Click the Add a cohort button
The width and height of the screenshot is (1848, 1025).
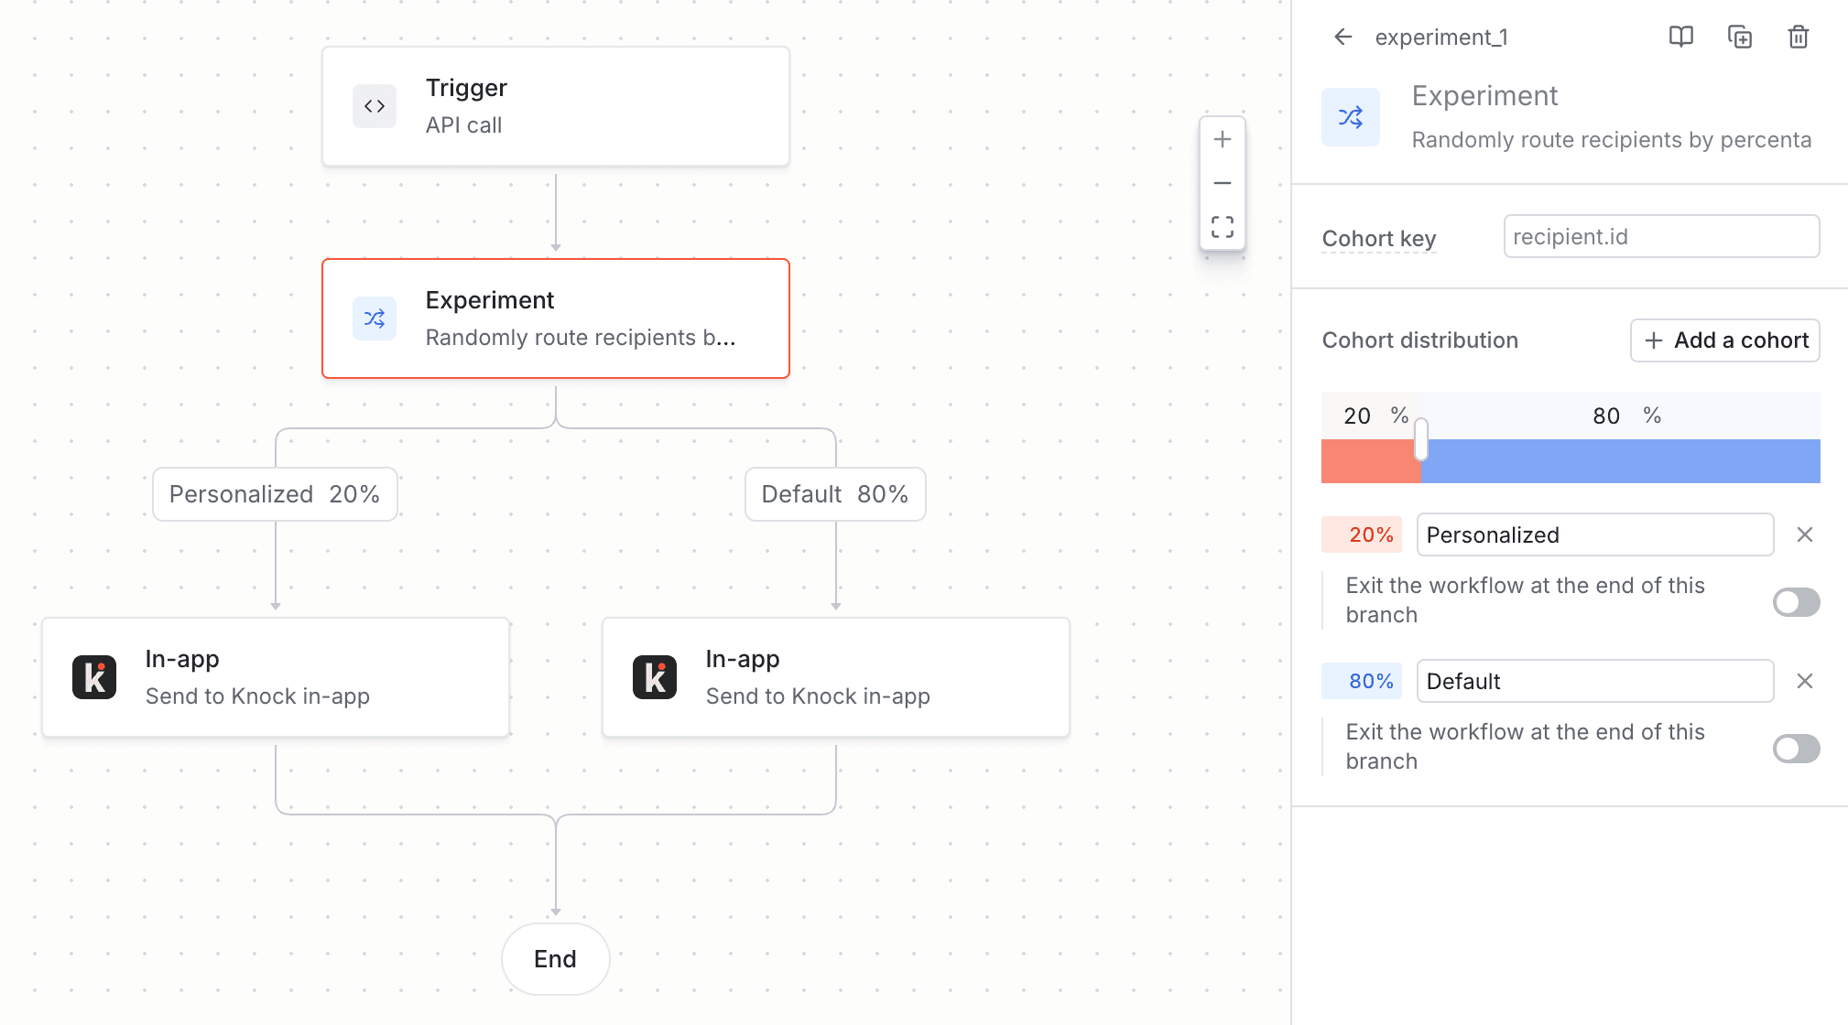(x=1724, y=340)
